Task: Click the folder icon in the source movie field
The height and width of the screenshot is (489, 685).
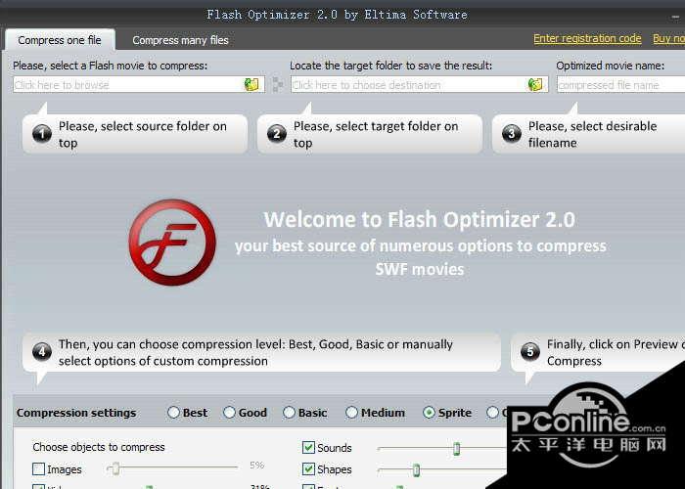Action: click(x=251, y=84)
